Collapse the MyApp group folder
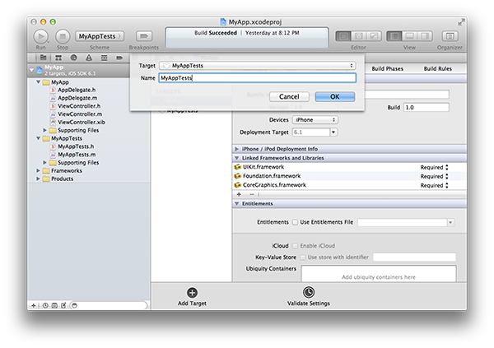This screenshot has height=348, width=494. (39, 82)
